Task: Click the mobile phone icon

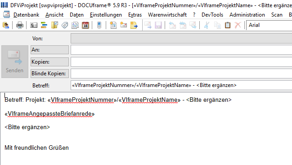Action: pyautogui.click(x=99, y=25)
